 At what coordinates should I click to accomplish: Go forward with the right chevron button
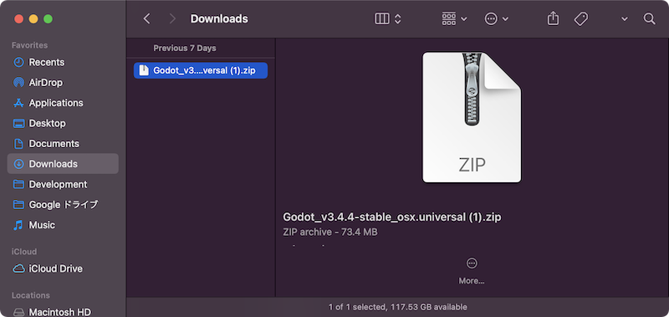click(x=172, y=18)
